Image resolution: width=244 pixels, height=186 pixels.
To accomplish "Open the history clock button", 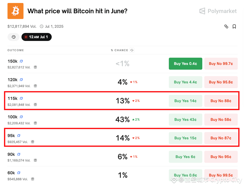I will pyautogui.click(x=13, y=37).
